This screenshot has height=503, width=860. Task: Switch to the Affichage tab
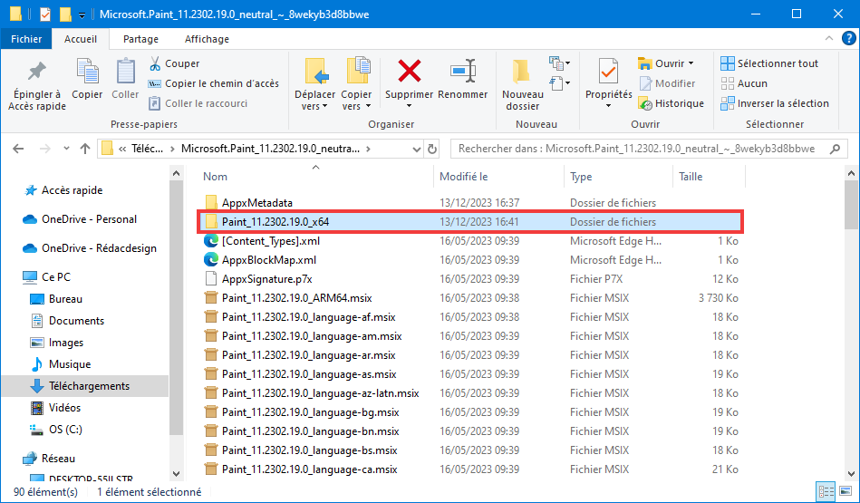(x=207, y=39)
